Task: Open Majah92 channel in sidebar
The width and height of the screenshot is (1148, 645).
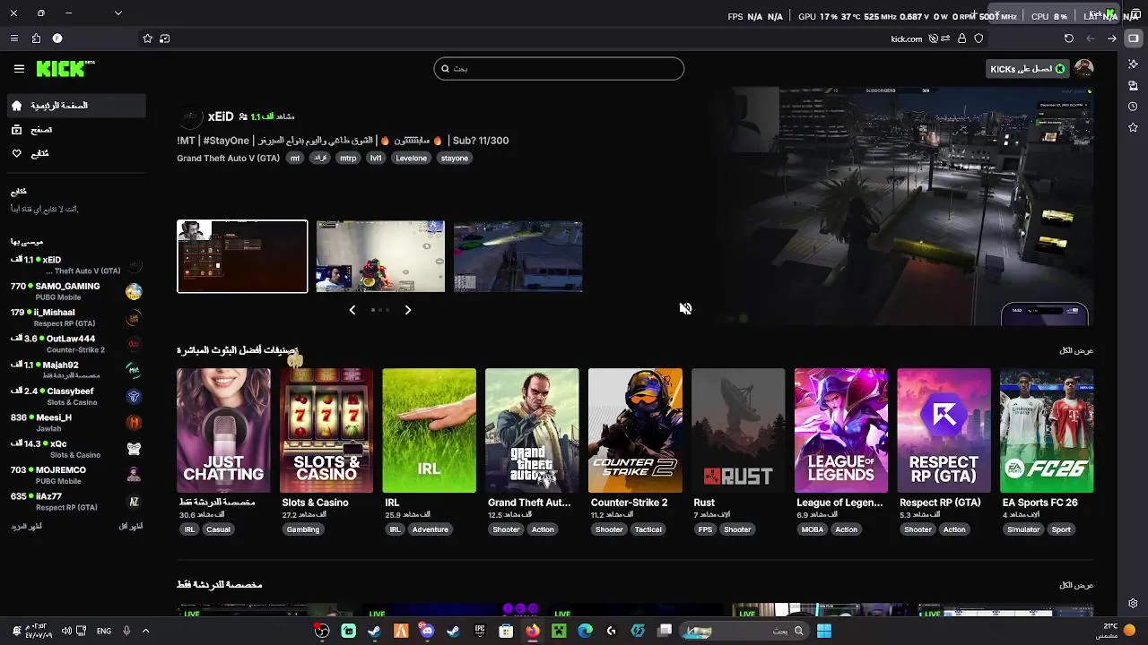Action: click(x=76, y=370)
